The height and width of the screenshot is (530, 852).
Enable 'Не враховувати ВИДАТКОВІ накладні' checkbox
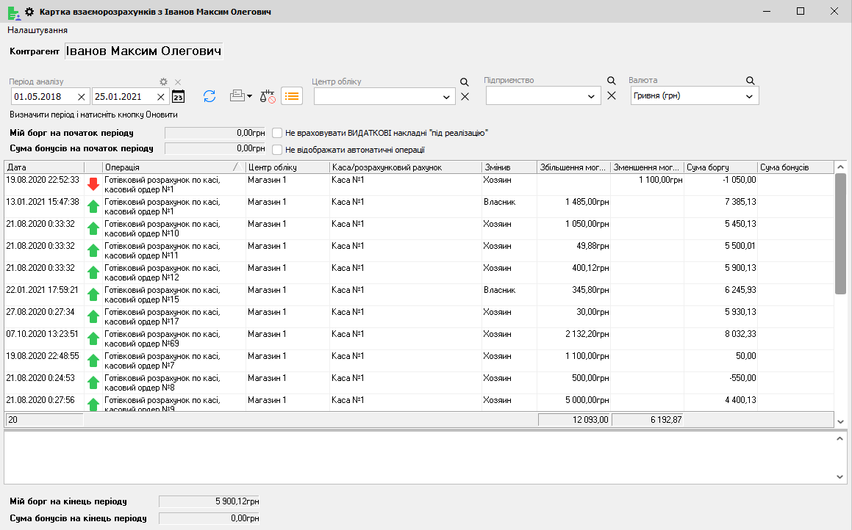coord(278,133)
